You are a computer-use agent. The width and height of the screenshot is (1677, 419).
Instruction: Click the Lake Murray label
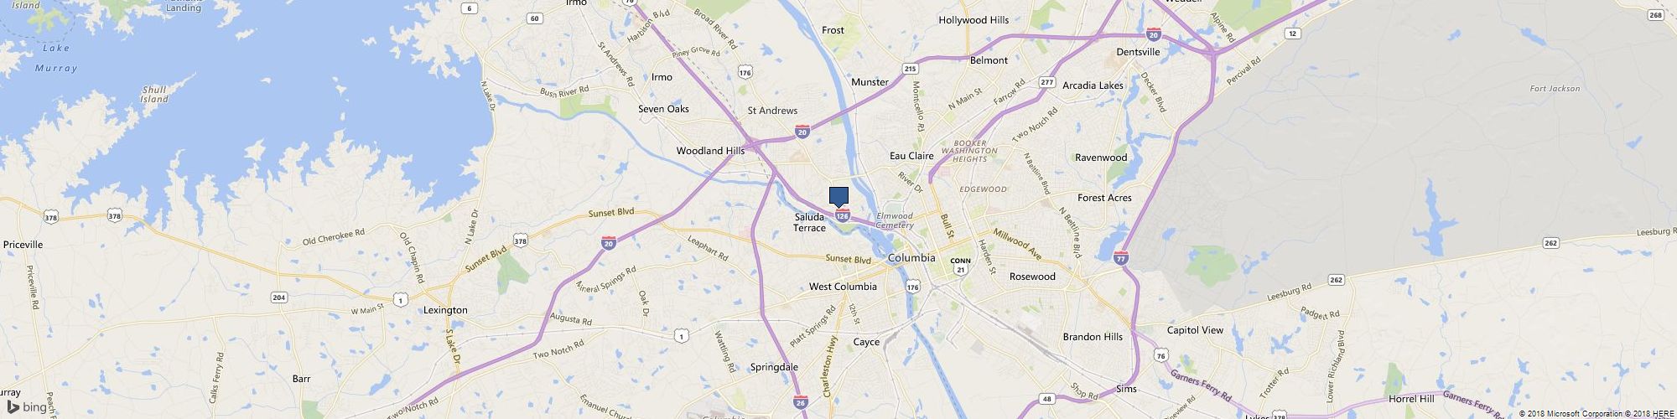tap(56, 58)
